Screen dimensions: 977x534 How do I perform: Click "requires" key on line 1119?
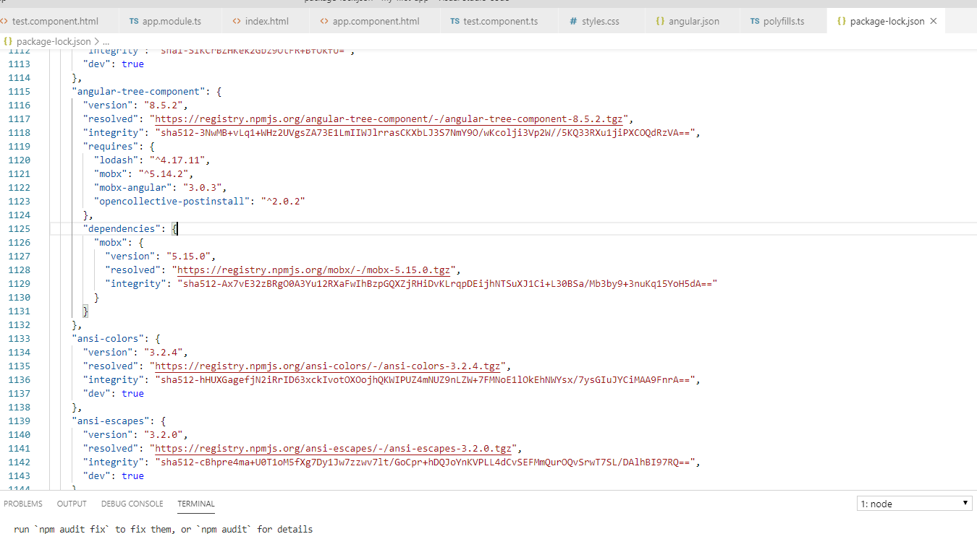tap(110, 146)
